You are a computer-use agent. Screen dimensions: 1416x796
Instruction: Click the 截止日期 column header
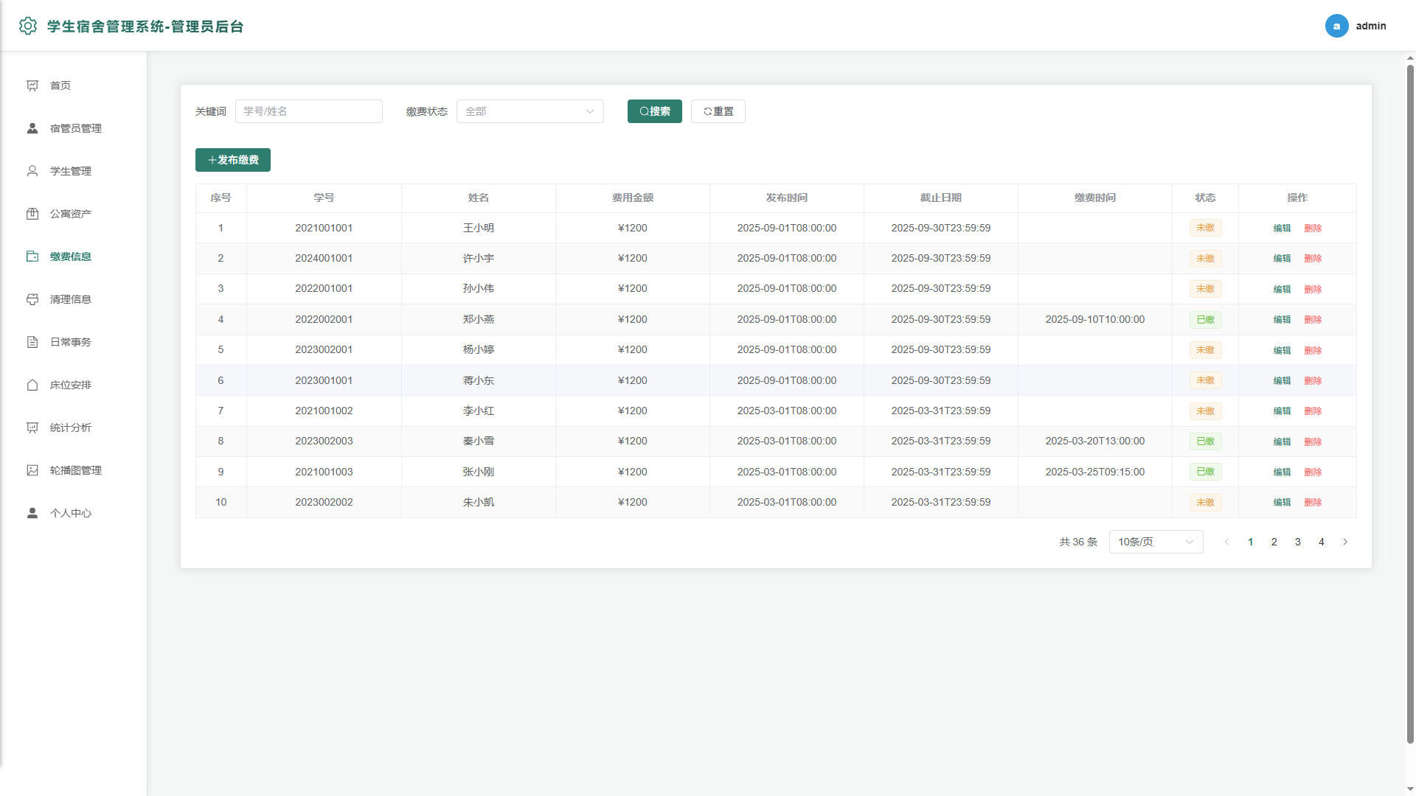coord(941,198)
